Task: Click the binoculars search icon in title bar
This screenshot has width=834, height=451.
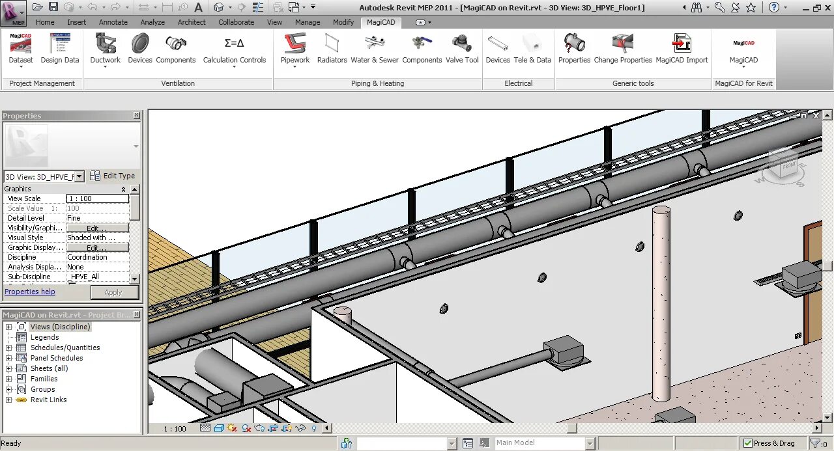Action: 697,7
